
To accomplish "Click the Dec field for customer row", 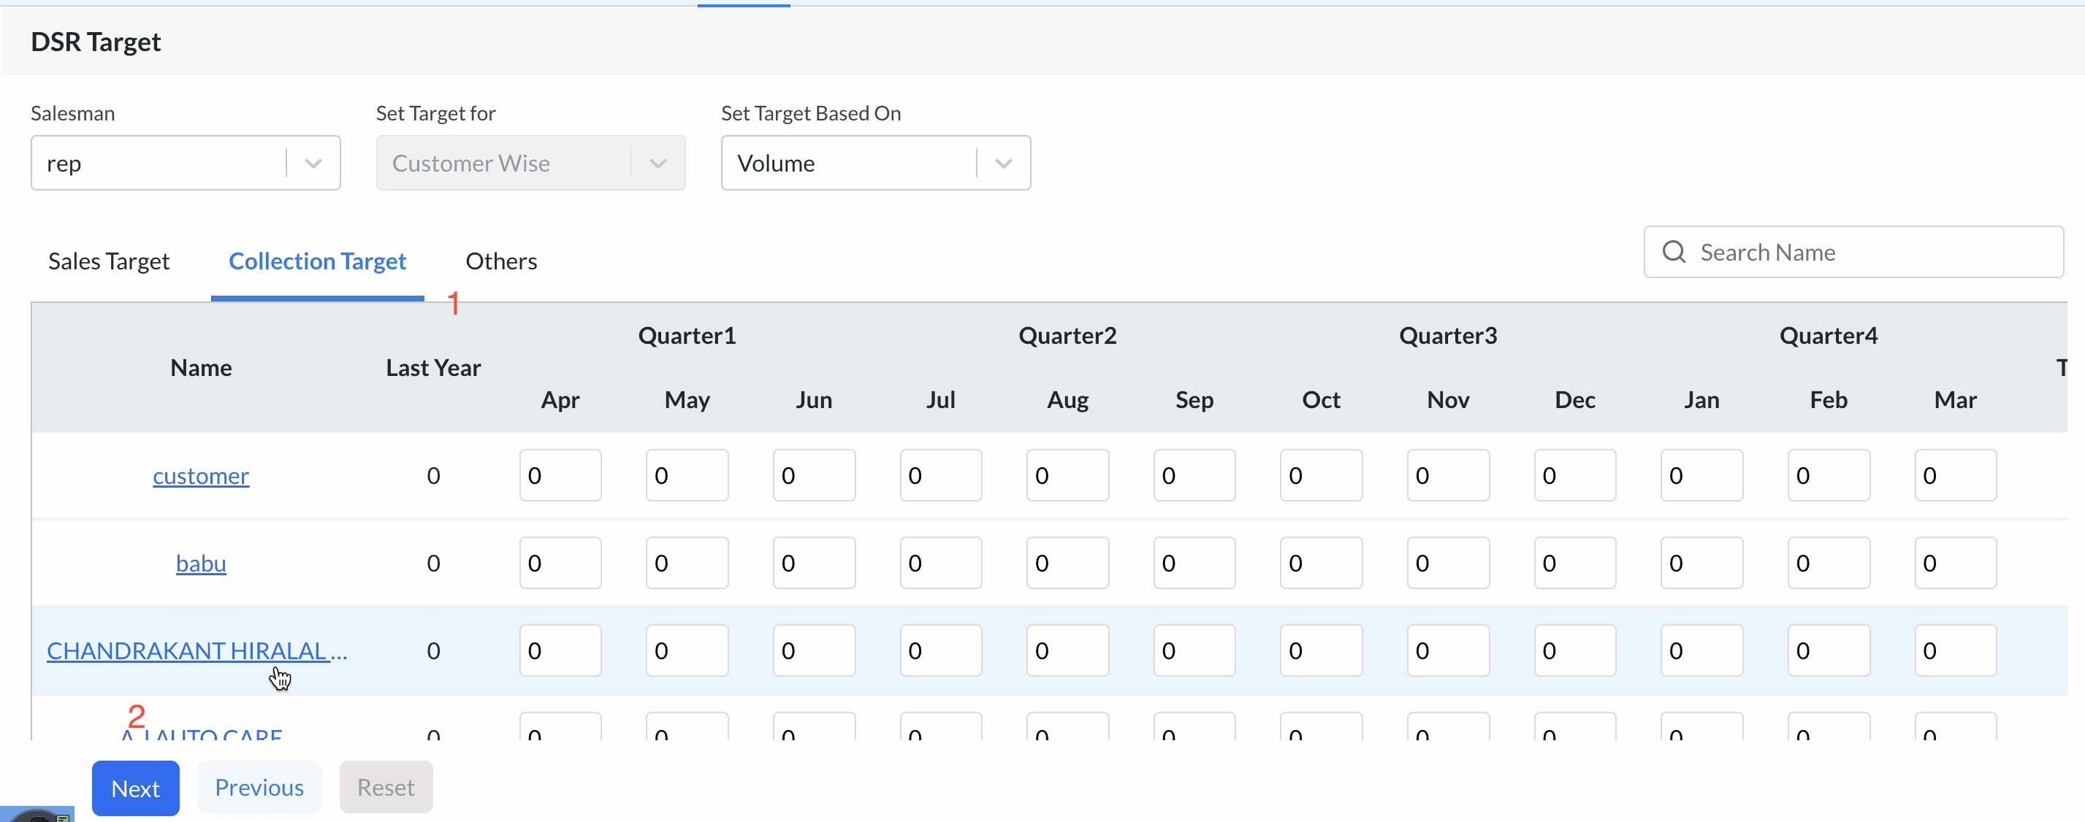I will tap(1574, 476).
